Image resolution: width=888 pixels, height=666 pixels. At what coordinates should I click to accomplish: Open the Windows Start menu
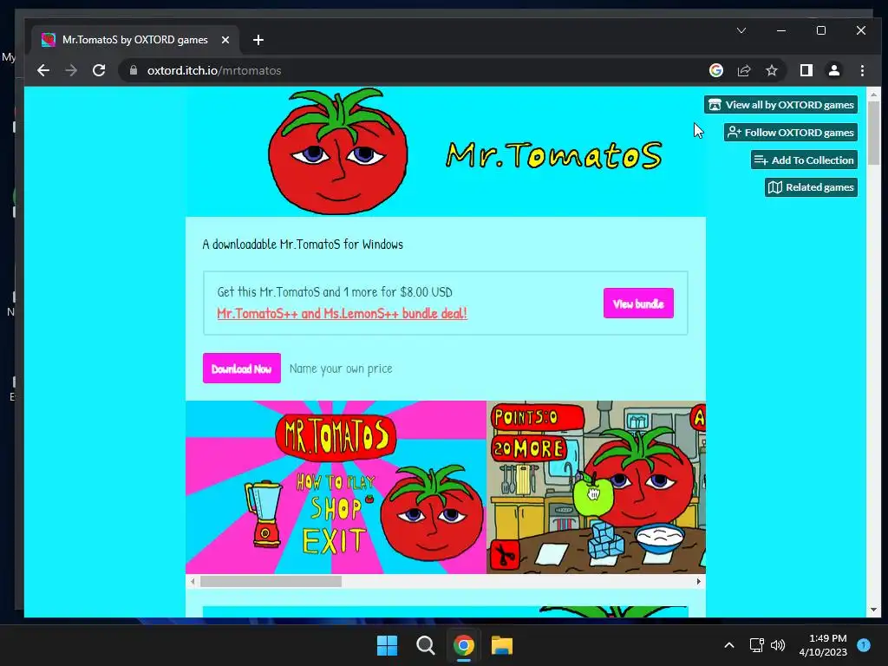point(388,645)
